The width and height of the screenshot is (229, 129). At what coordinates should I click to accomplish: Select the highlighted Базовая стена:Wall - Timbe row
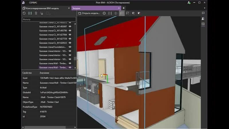tap(53, 67)
